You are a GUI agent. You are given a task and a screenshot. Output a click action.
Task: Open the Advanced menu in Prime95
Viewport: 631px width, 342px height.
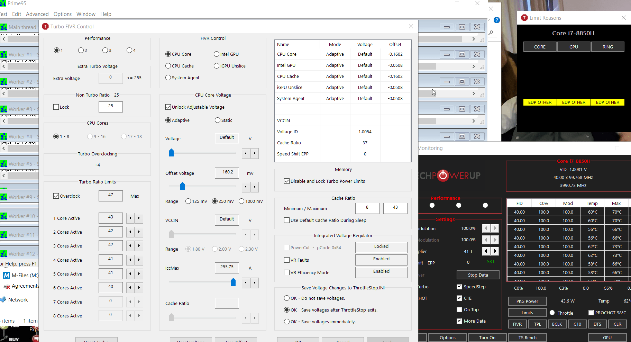[x=37, y=14]
